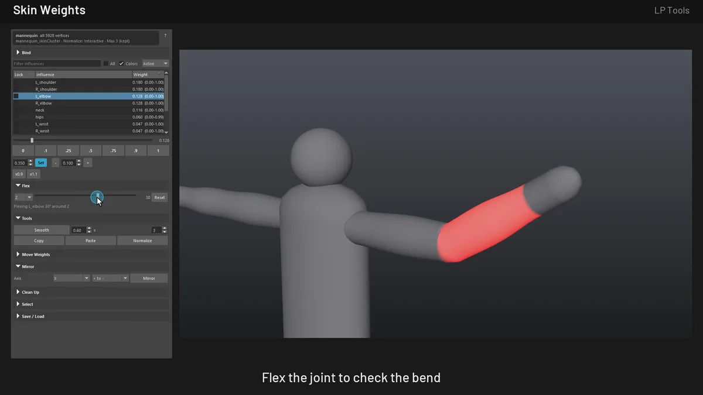Open the '+ to -' direction dropdown
Screen dimensions: 703x395
click(x=110, y=279)
